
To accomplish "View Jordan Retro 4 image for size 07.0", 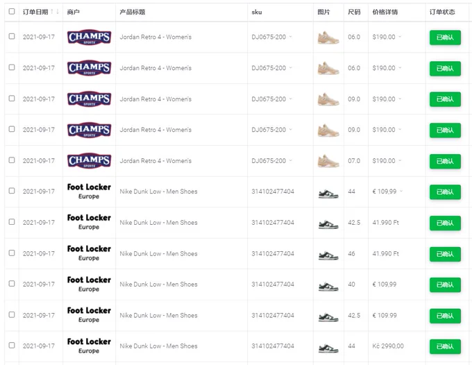I will point(328,161).
